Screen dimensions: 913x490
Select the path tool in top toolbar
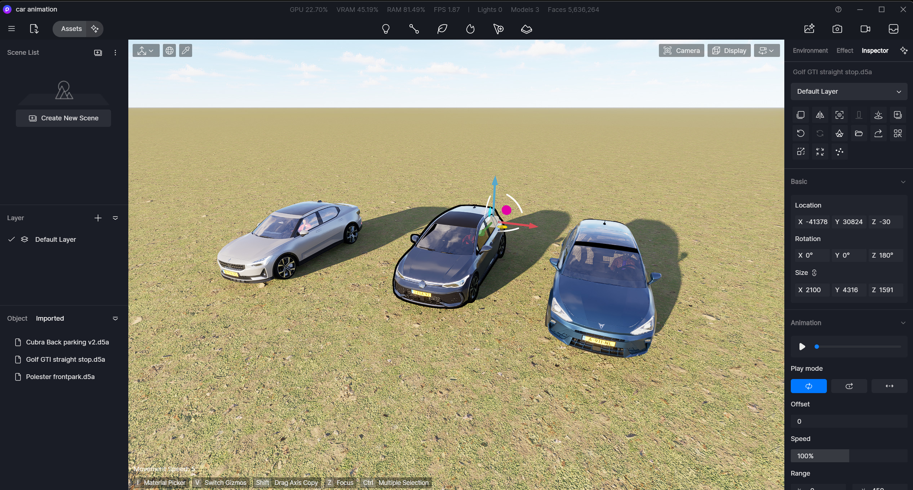click(414, 29)
